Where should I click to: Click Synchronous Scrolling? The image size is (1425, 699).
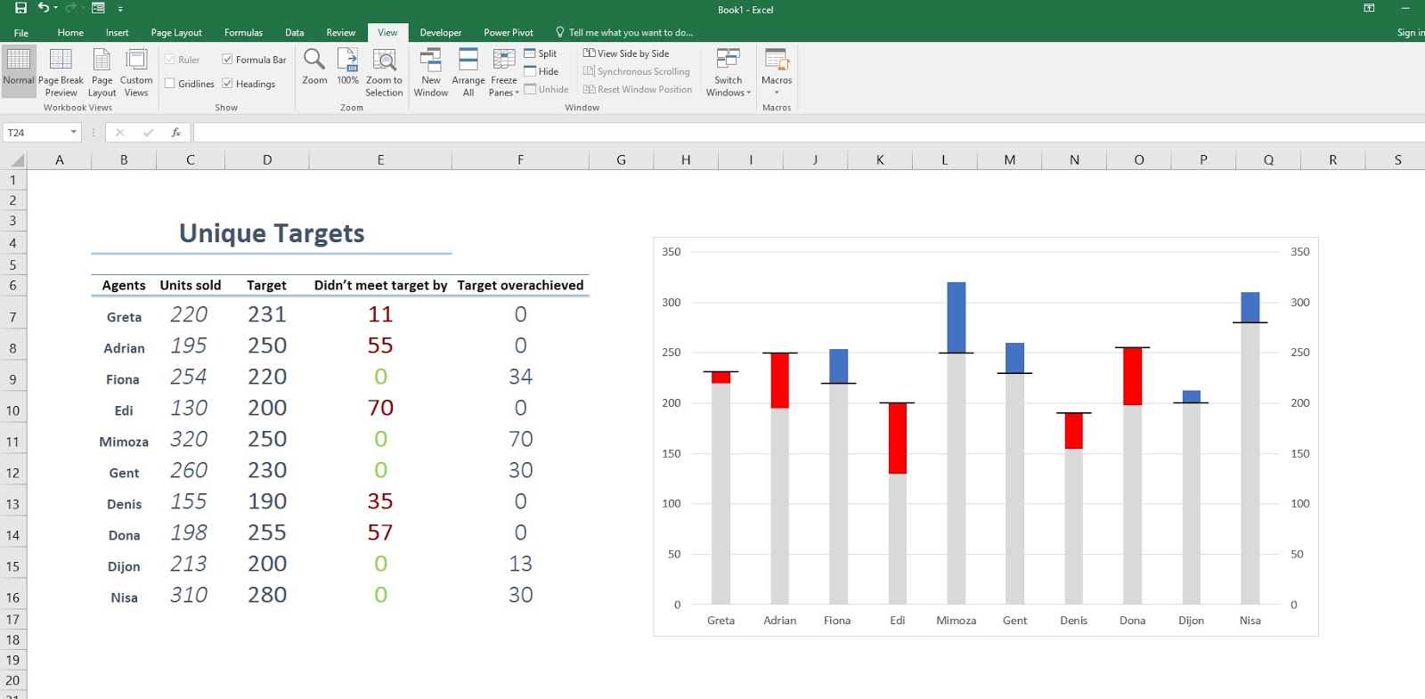pyautogui.click(x=637, y=71)
